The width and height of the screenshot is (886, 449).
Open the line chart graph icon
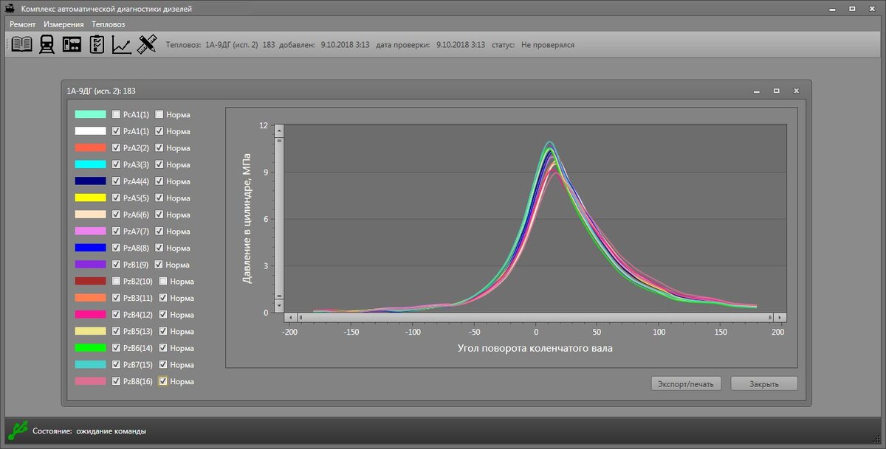[x=122, y=44]
